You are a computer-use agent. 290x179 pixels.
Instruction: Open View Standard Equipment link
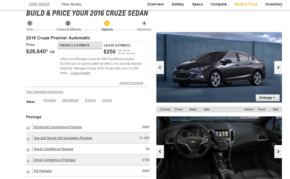[45, 92]
